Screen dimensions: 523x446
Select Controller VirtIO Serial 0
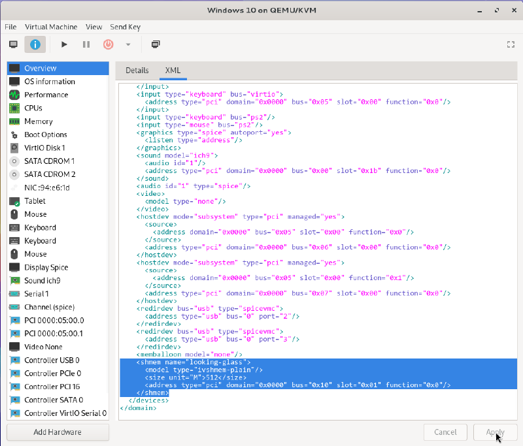58,413
